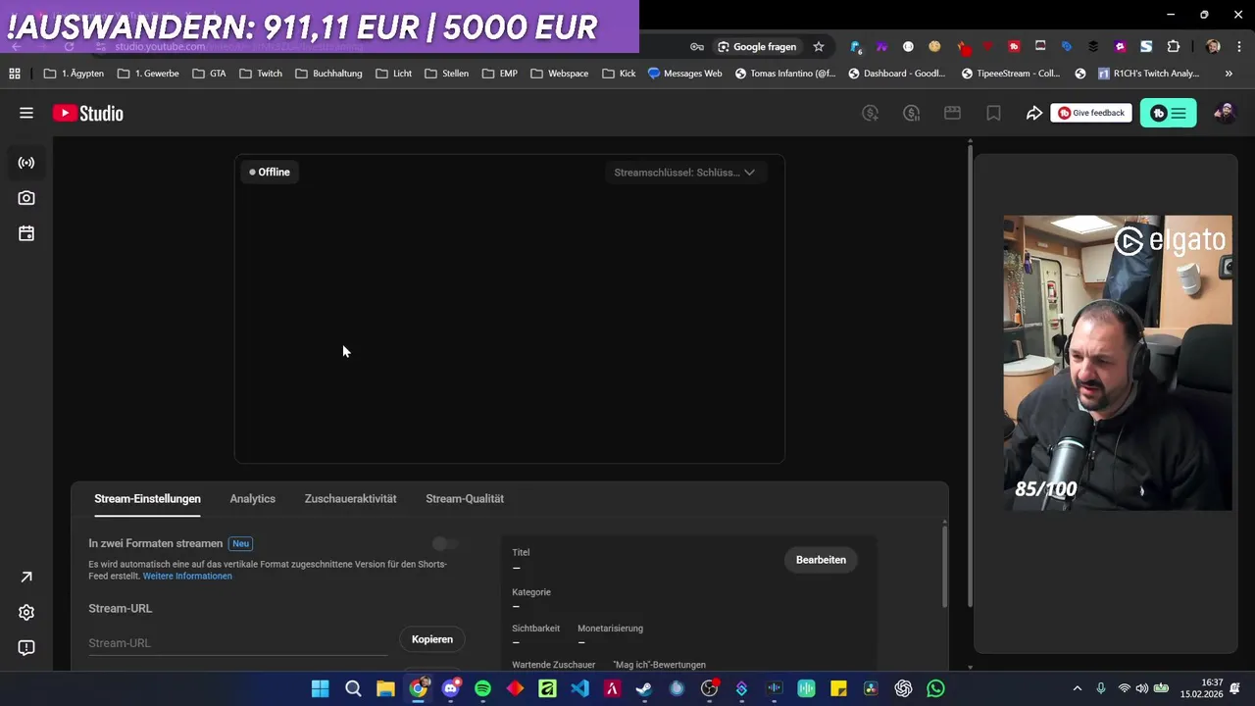Select the Webcam camera sidebar icon
1255x706 pixels.
26,198
